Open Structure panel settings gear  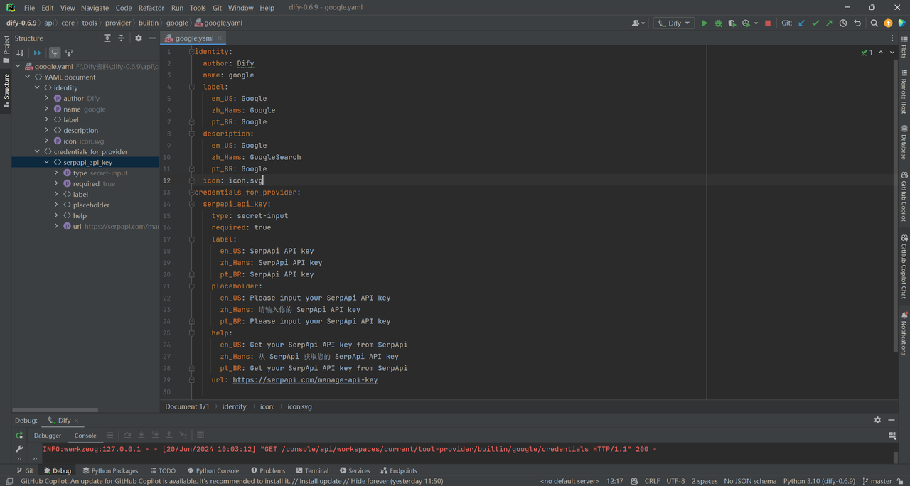[139, 38]
